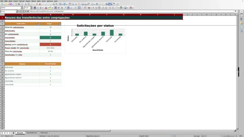
Task: Switch to the Premissas sheet tab
Action: 44,133
